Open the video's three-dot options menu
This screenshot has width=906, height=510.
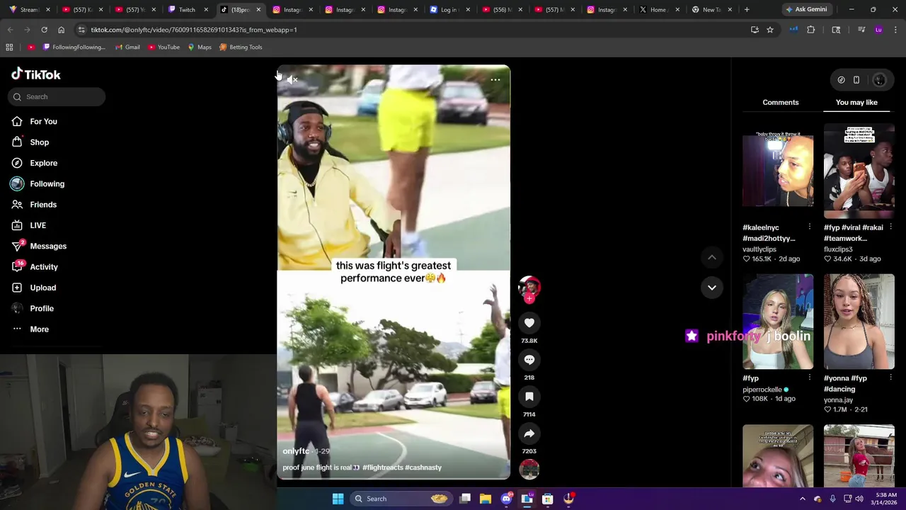495,80
